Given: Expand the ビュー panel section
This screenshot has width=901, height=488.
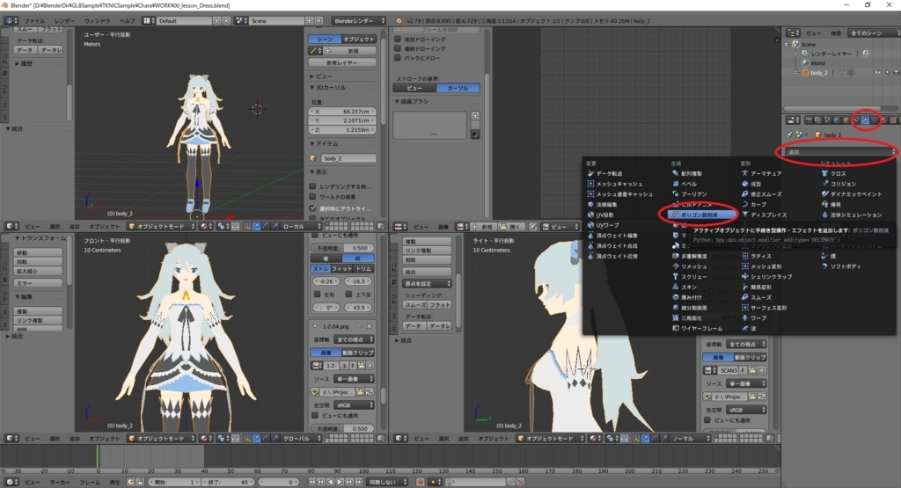Looking at the screenshot, I should point(324,76).
